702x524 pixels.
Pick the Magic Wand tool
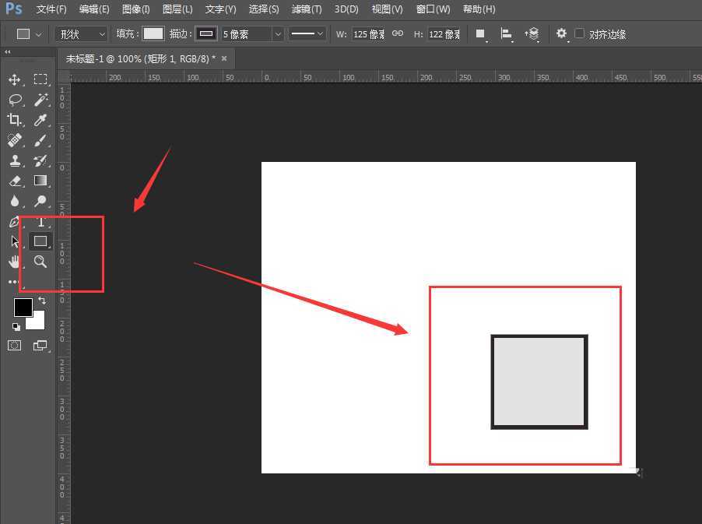pos(40,100)
